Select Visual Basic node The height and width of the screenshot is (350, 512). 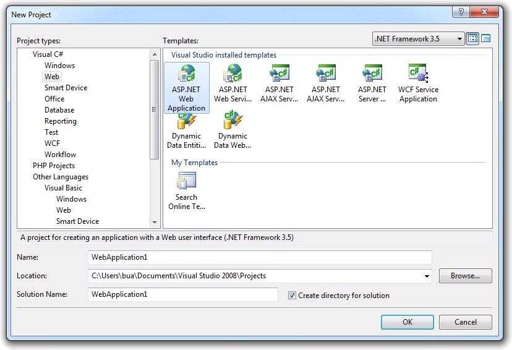(x=63, y=188)
